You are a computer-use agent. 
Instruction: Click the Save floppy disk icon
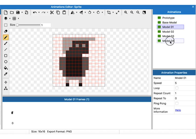tap(18, 12)
